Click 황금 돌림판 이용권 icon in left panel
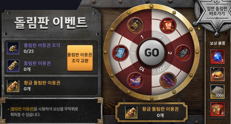Viewport: 231px width, 124px height. [x=13, y=86]
